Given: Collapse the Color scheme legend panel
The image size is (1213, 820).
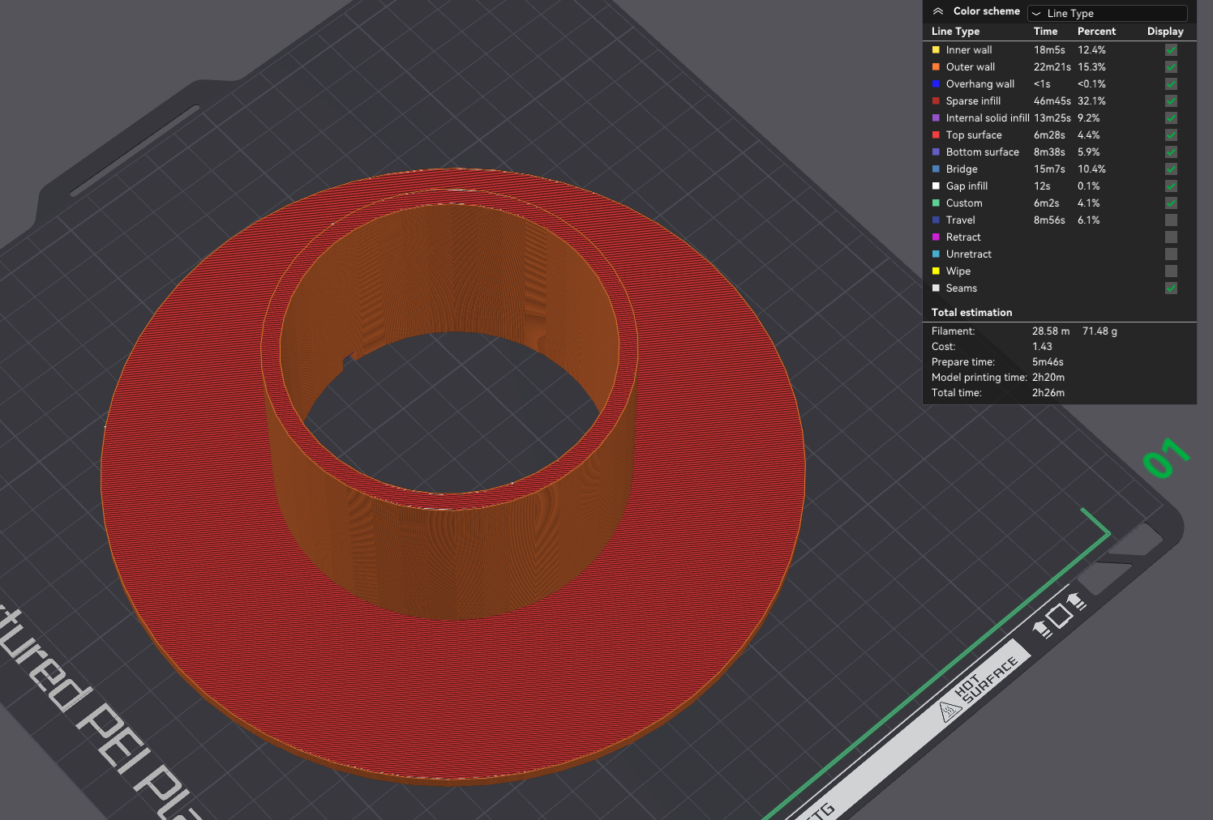Looking at the screenshot, I should coord(938,11).
